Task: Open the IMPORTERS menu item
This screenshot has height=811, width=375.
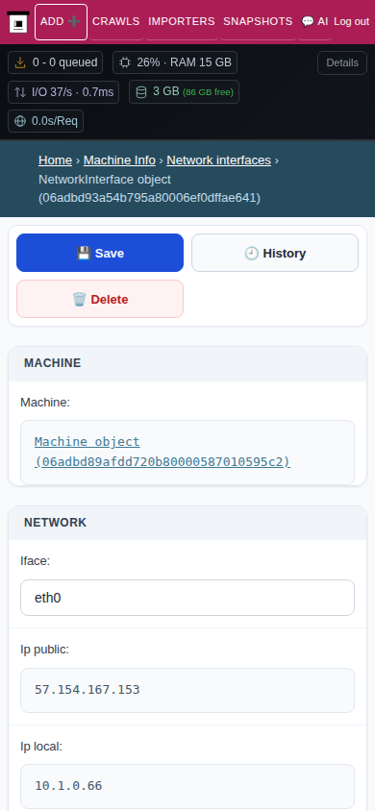Action: pos(182,22)
